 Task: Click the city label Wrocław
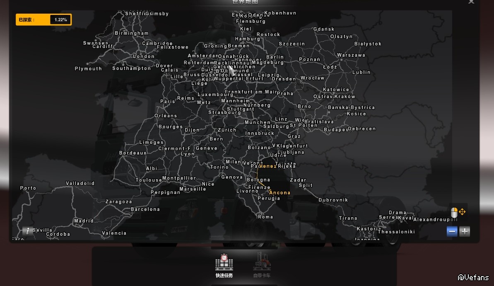tap(313, 78)
